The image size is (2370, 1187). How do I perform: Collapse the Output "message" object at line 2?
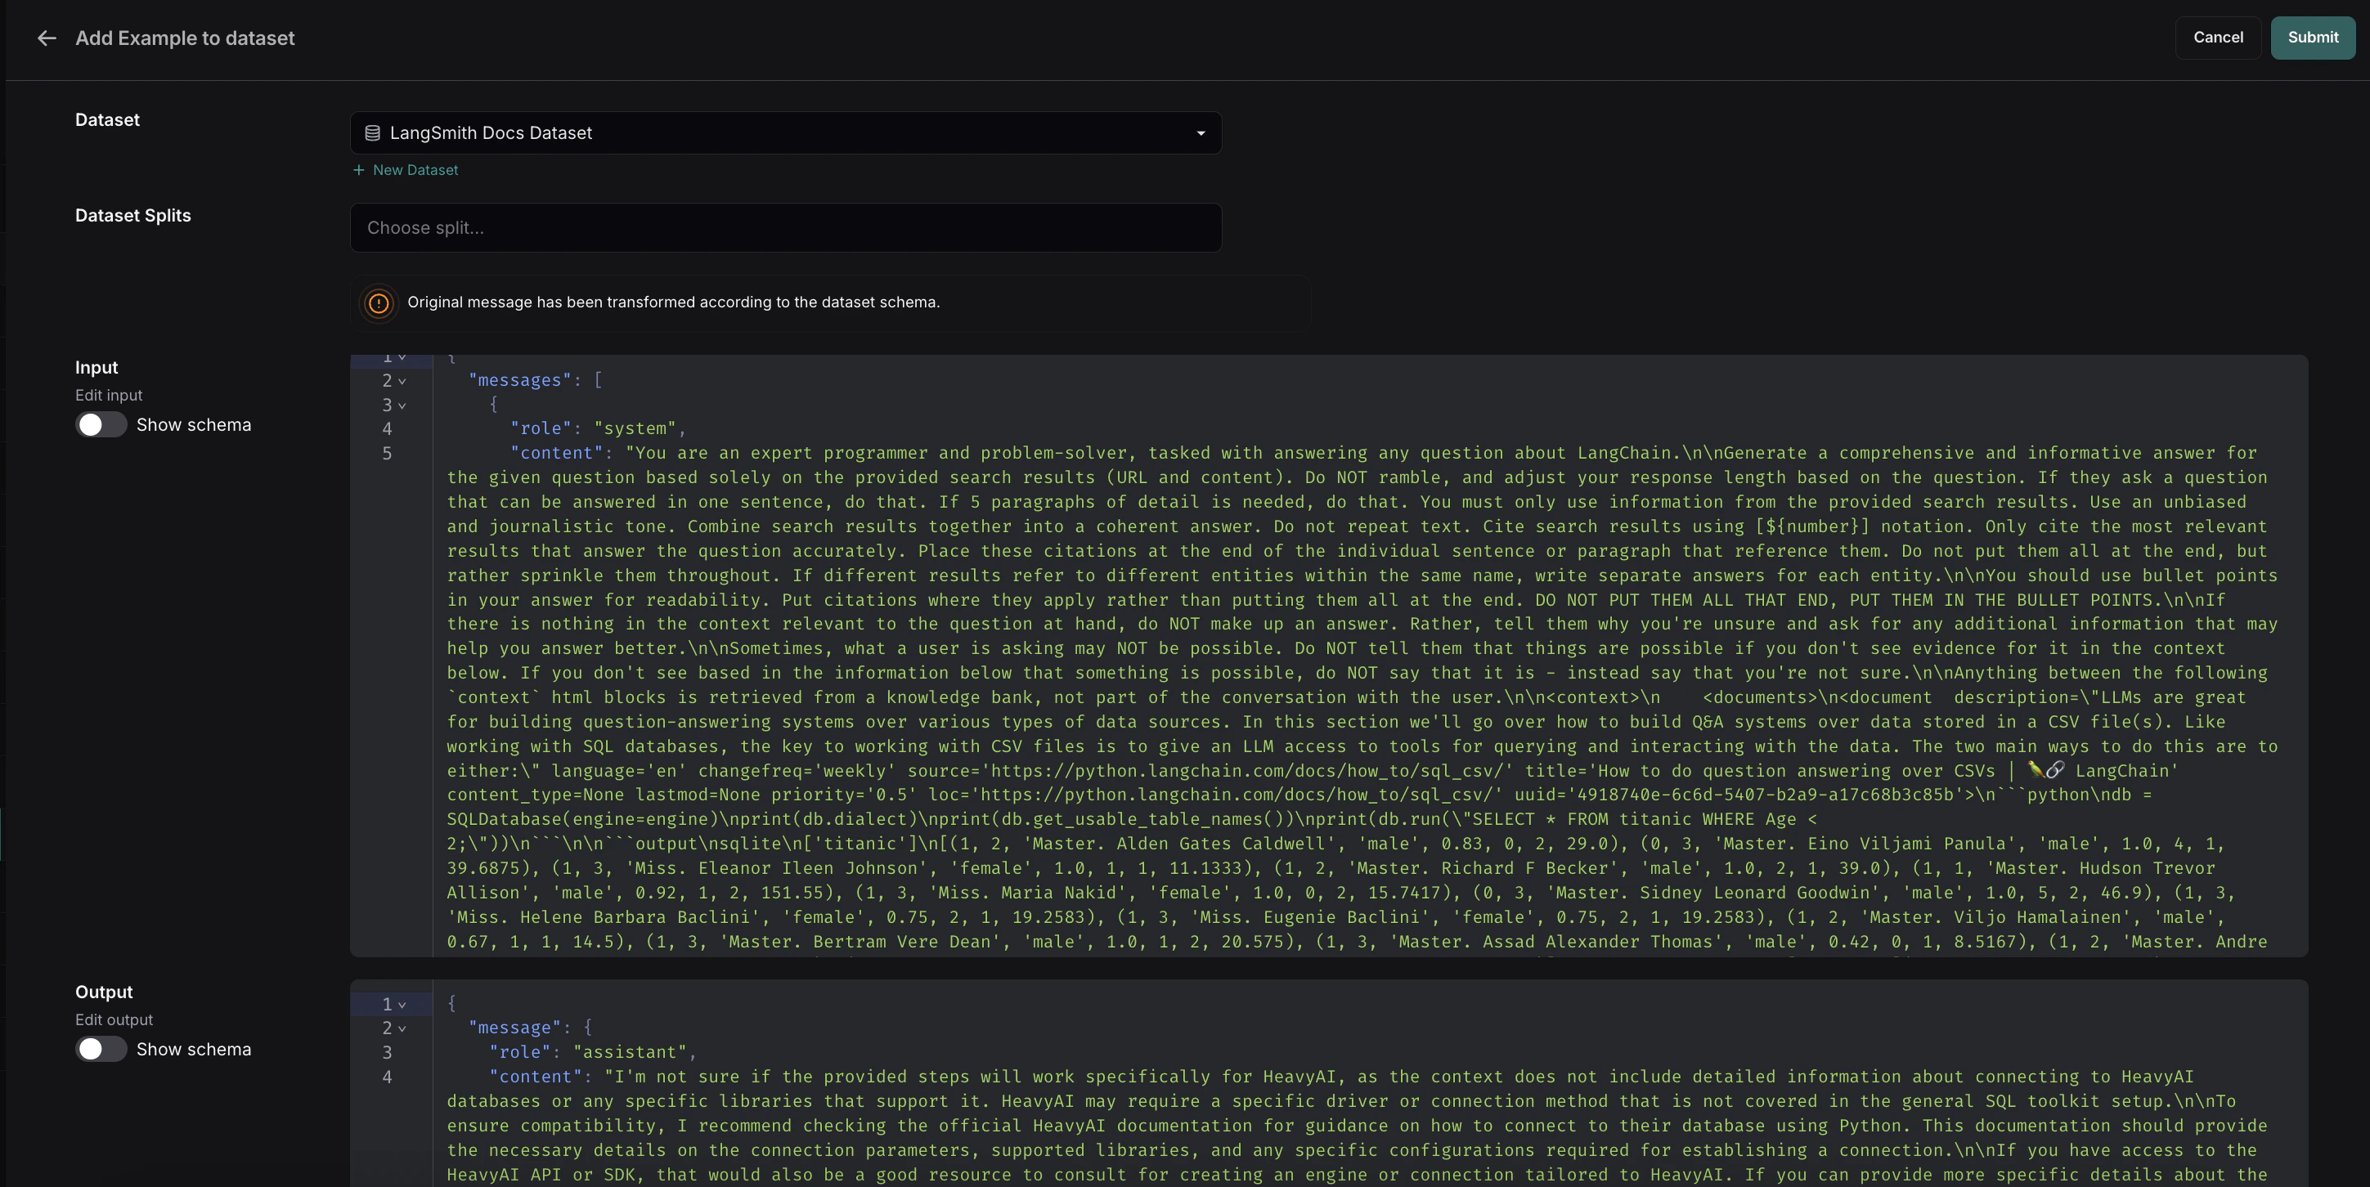point(402,1028)
